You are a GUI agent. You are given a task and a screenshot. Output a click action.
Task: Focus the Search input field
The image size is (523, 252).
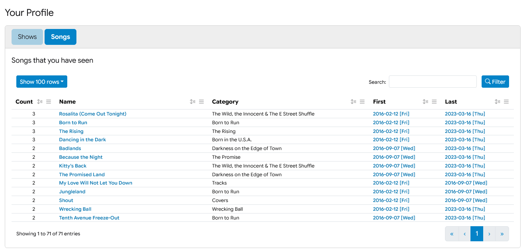point(433,82)
